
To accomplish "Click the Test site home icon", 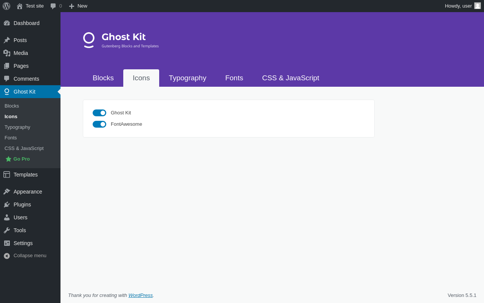I will pyautogui.click(x=20, y=6).
